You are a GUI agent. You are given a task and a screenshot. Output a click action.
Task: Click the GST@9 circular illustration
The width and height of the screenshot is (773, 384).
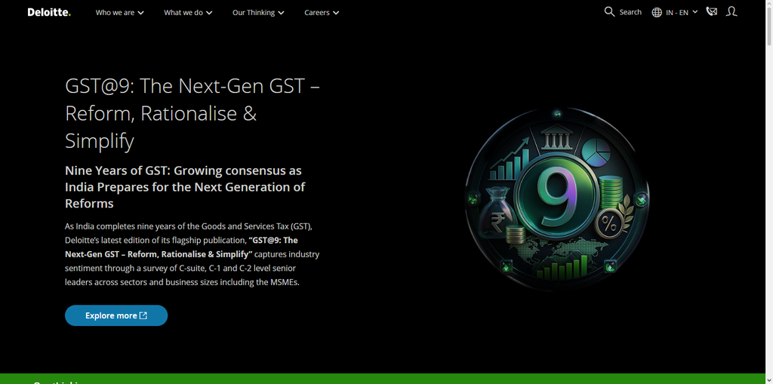(x=557, y=199)
